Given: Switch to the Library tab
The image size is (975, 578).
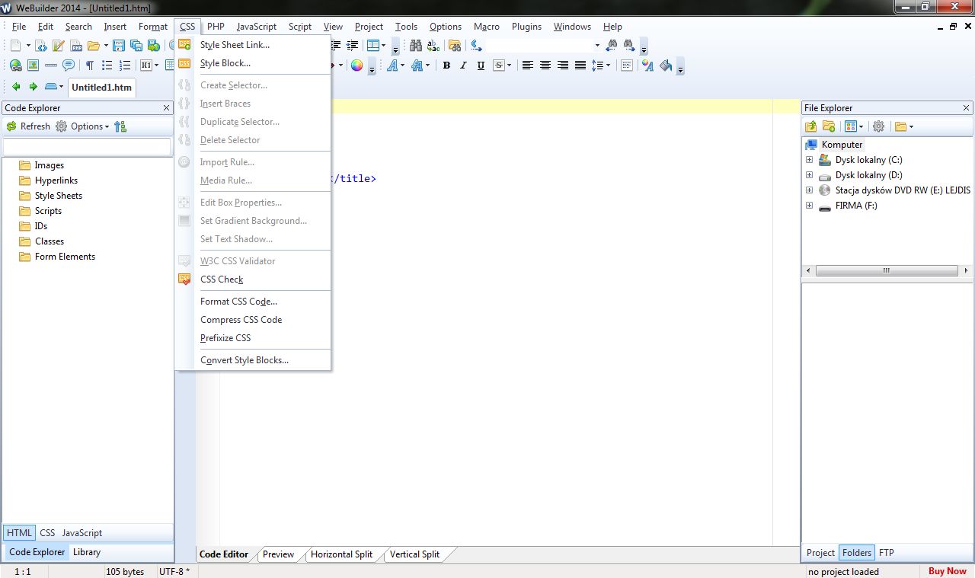Looking at the screenshot, I should coord(87,552).
